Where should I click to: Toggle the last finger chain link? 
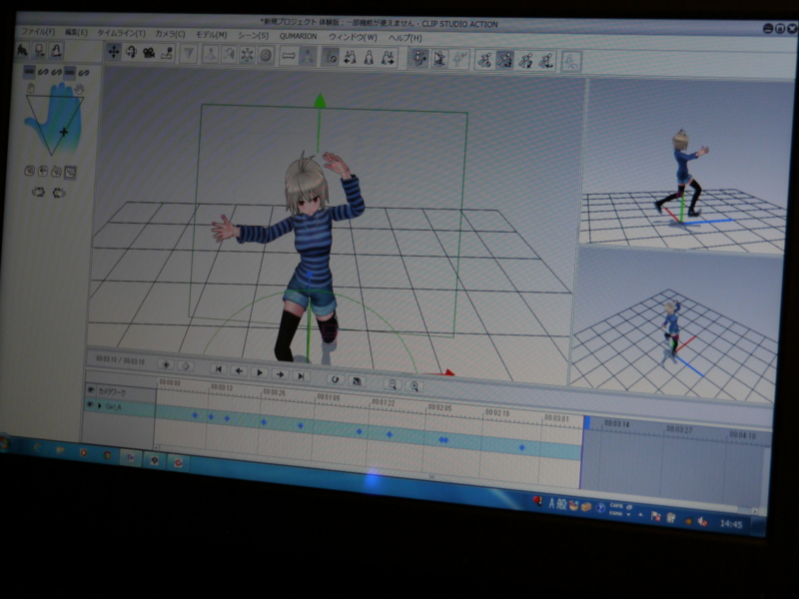coord(84,73)
